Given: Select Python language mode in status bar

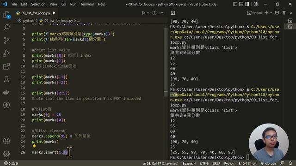Looking at the screenshot, I should [x=229, y=163].
